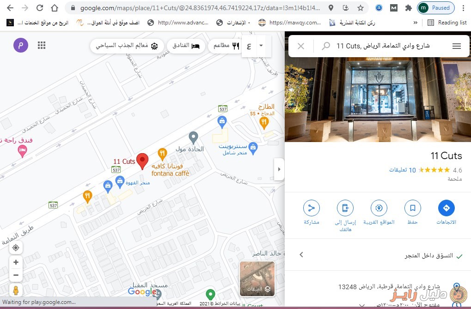This screenshot has width=471, height=309.
Task: Click the purple P account avatar
Action: coord(21,45)
